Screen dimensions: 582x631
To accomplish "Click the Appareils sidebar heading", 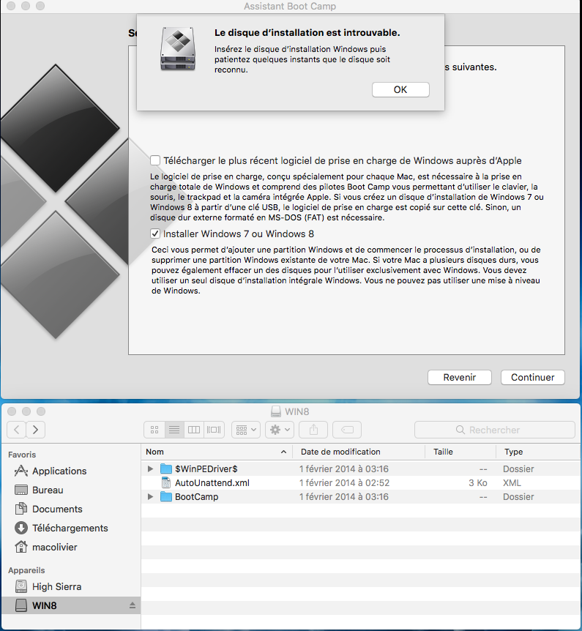I will 26,570.
